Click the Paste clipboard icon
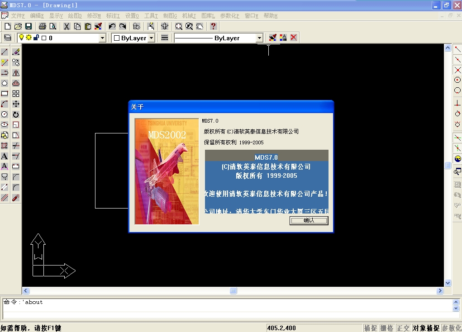The height and width of the screenshot is (332, 462). point(88,27)
